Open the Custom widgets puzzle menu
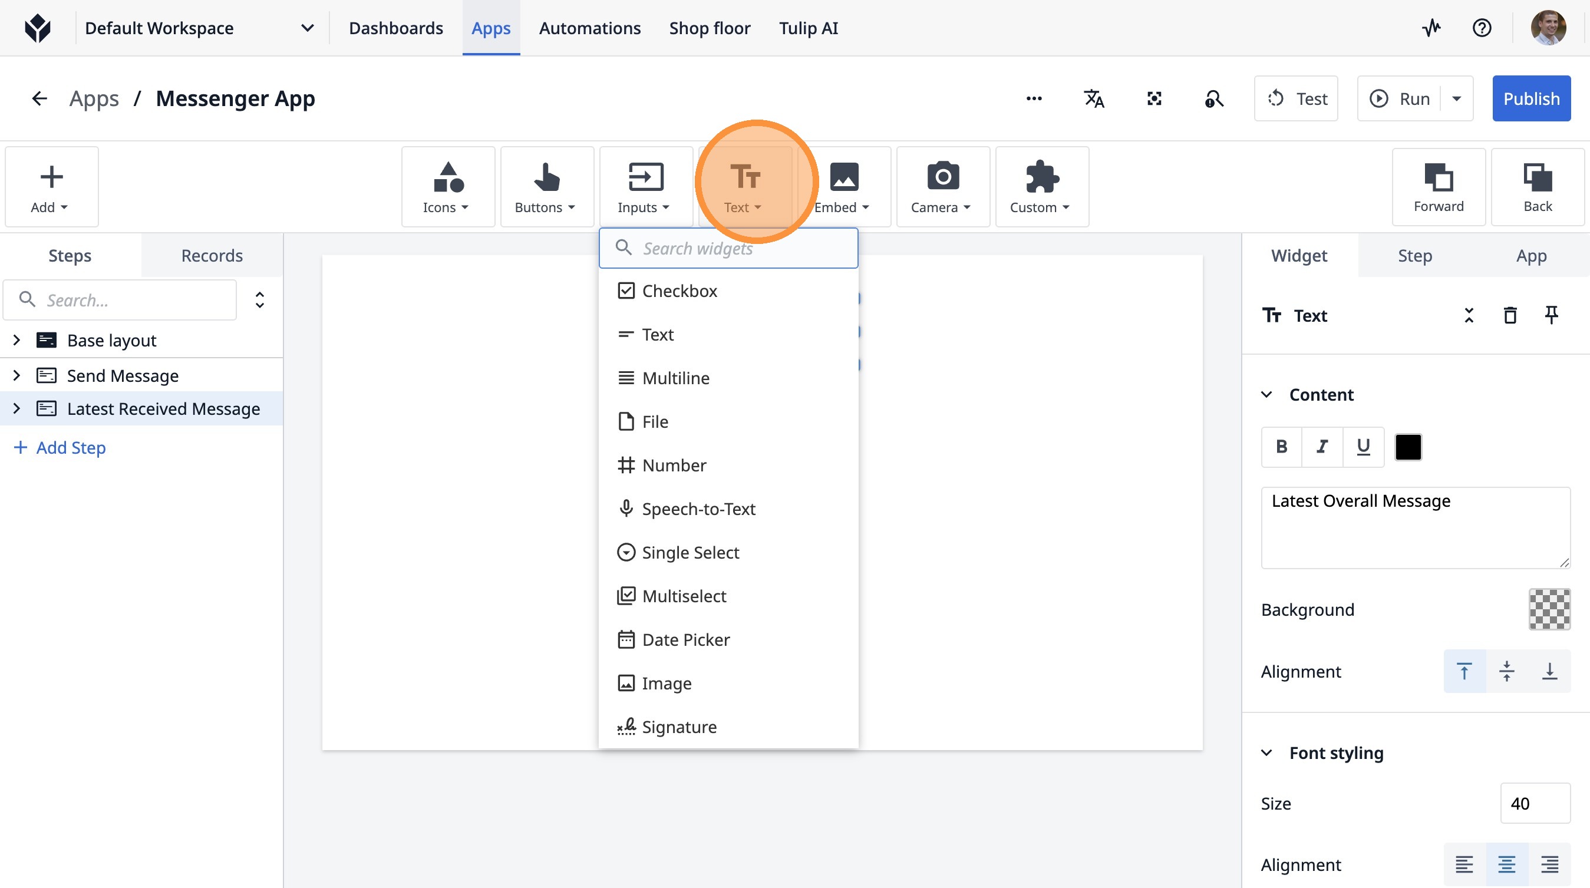Viewport: 1590px width, 888px height. pyautogui.click(x=1041, y=186)
